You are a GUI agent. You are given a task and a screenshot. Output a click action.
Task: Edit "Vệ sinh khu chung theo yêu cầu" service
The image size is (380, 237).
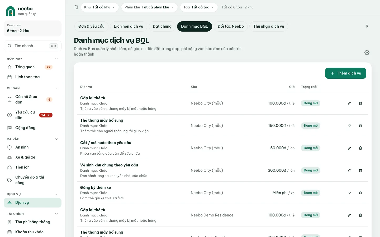[x=349, y=170]
